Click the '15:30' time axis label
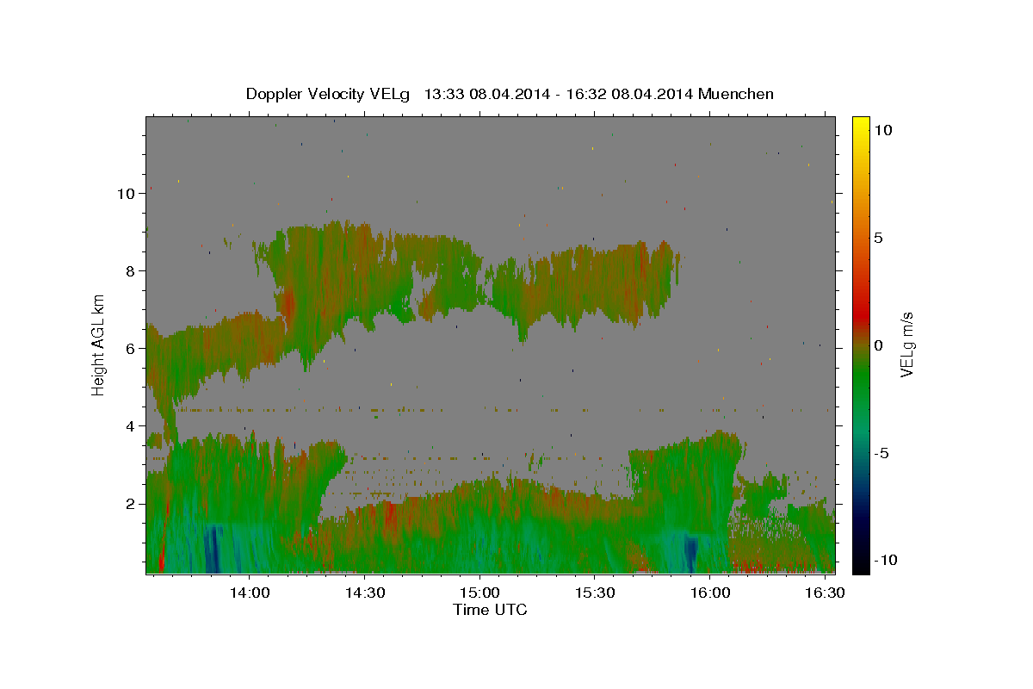This screenshot has height=689, width=1033. tap(594, 593)
